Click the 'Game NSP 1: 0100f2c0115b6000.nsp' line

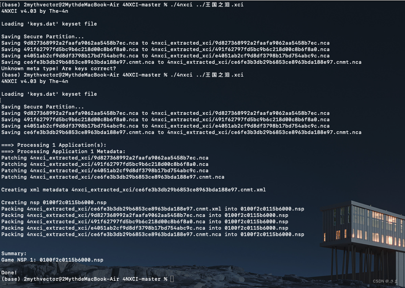click(52, 260)
